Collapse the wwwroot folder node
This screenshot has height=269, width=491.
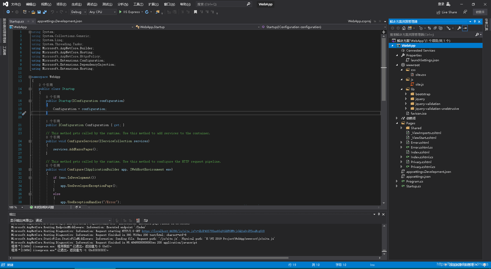coord(397,65)
